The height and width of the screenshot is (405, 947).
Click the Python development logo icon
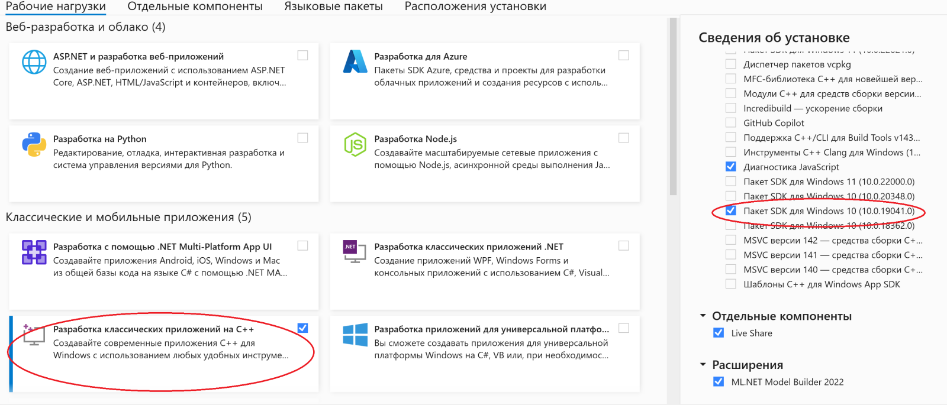[34, 144]
